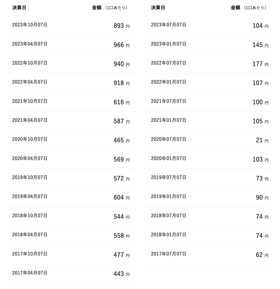Select the 2023年10月07日 date row

point(30,25)
